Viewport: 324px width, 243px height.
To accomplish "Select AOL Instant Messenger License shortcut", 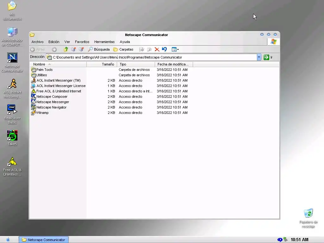I will (59, 86).
